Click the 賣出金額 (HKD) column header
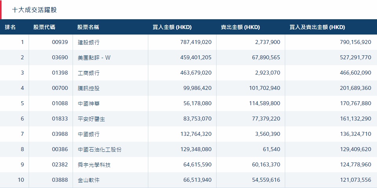This screenshot has height=188, width=377. point(240,27)
